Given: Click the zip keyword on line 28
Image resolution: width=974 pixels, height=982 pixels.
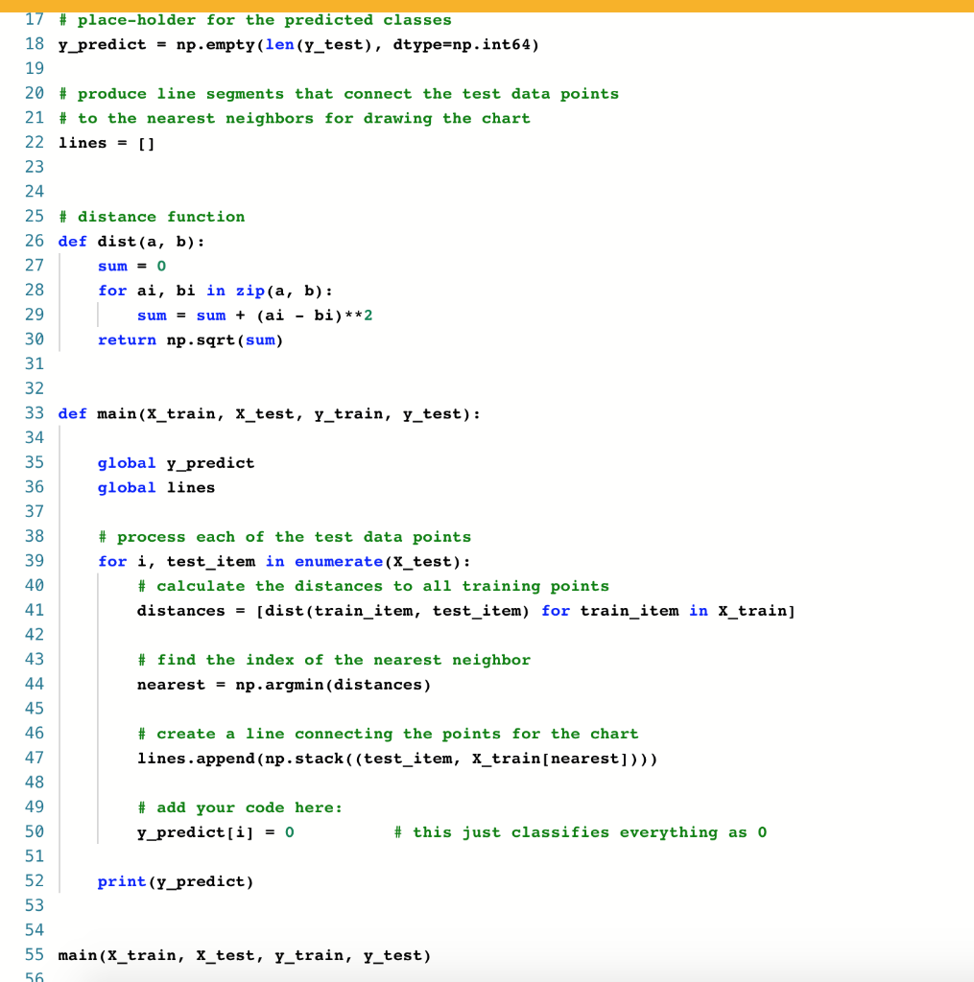Looking at the screenshot, I should coord(250,290).
